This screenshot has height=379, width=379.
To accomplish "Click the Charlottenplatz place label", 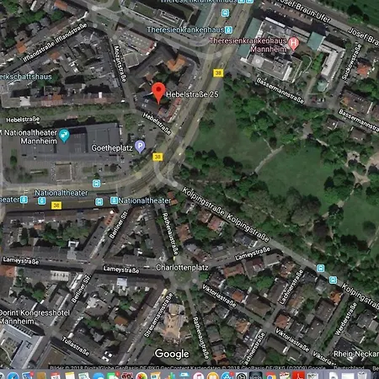I will [182, 268].
